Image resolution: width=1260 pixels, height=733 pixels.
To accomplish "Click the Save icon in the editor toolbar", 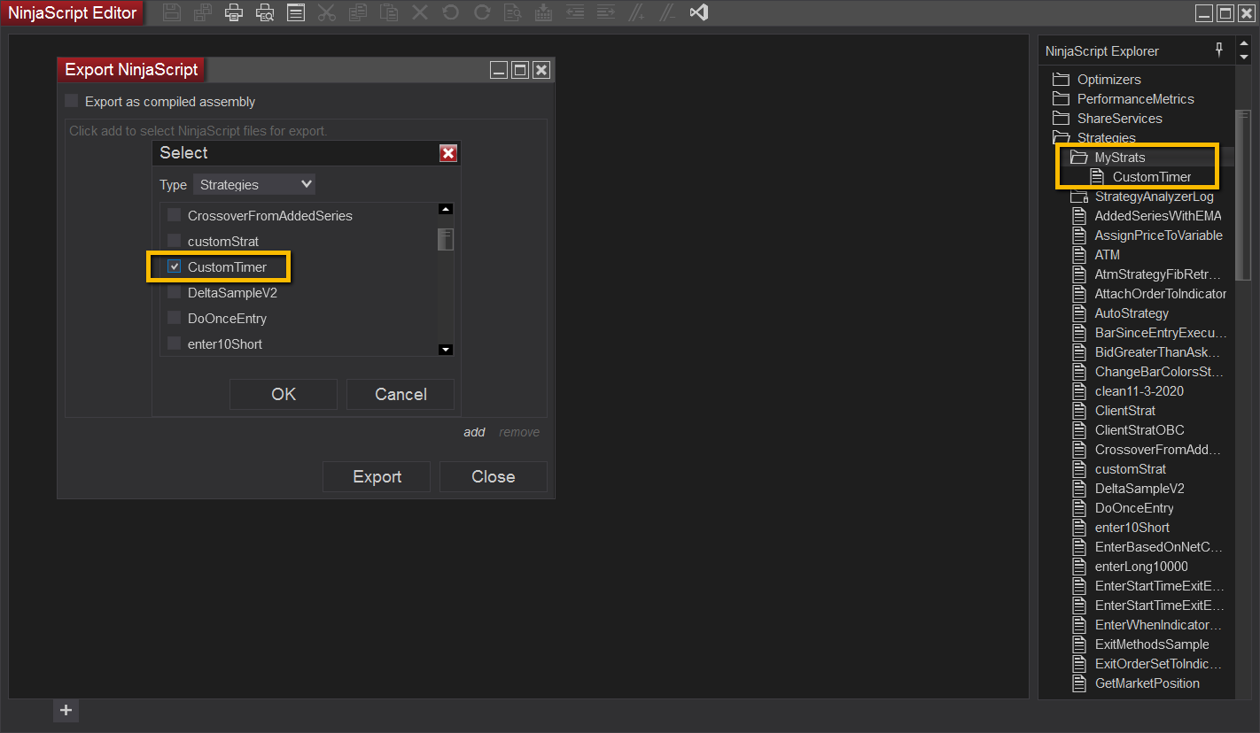I will coord(172,13).
